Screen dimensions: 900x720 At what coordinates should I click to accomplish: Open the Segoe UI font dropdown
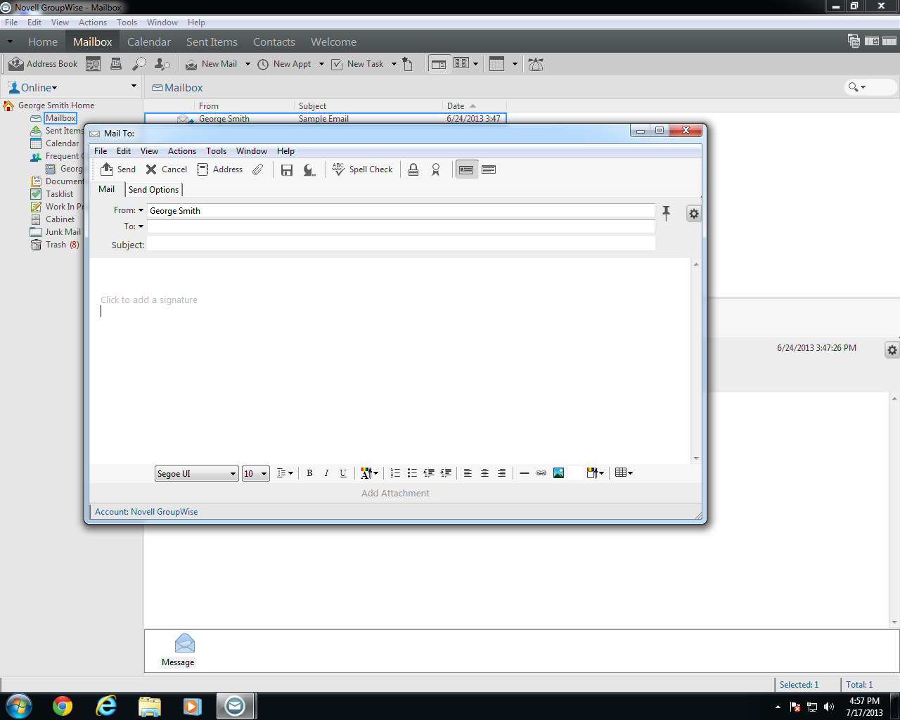pyautogui.click(x=197, y=474)
